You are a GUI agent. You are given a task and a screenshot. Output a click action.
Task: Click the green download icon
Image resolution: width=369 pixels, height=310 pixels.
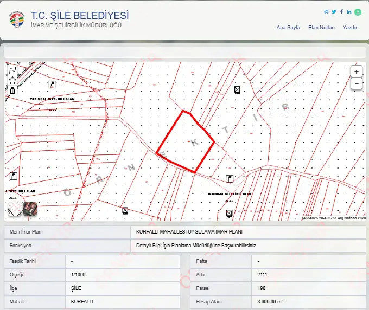tap(358, 12)
